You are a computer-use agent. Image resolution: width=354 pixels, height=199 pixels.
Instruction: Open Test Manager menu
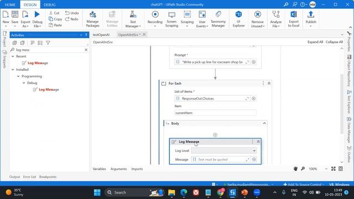pyautogui.click(x=133, y=19)
